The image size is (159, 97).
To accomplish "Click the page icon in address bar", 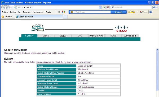I will pyautogui.click(x=16, y=7).
